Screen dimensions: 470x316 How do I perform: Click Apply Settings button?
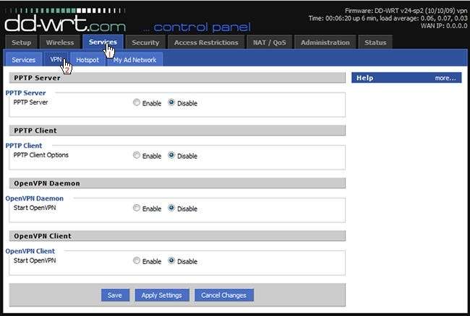(x=162, y=295)
